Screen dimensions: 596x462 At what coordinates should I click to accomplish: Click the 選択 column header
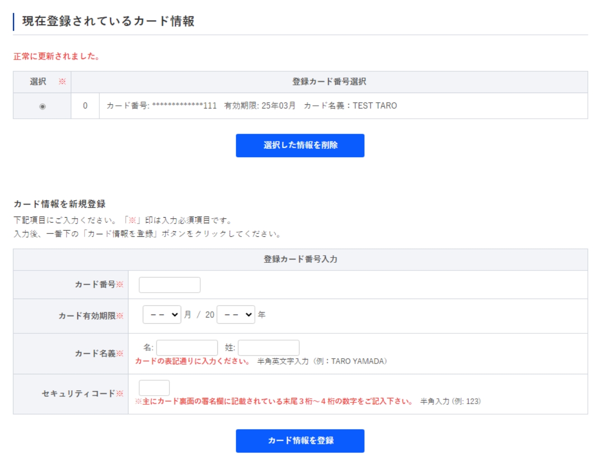point(38,82)
